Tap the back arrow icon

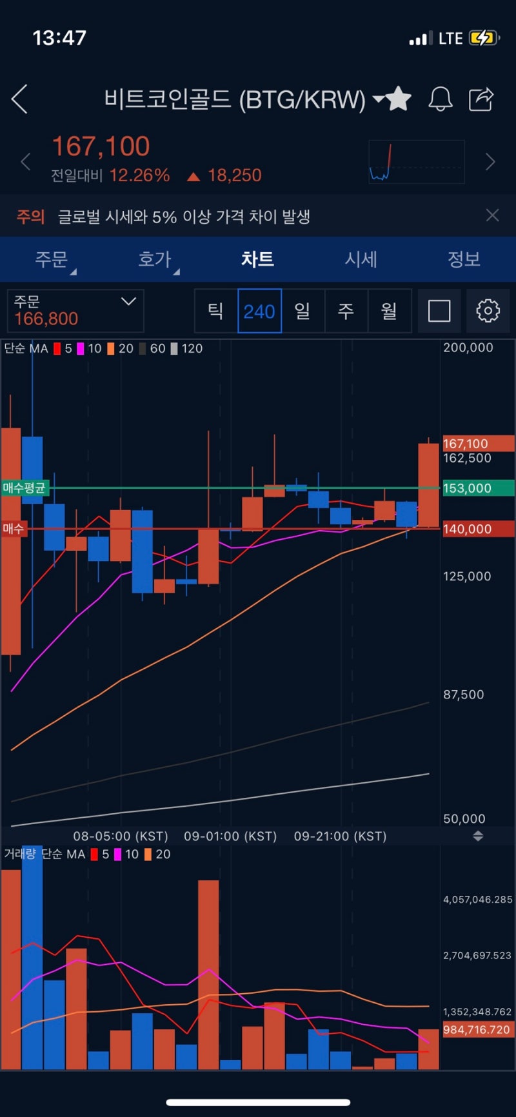click(x=19, y=99)
